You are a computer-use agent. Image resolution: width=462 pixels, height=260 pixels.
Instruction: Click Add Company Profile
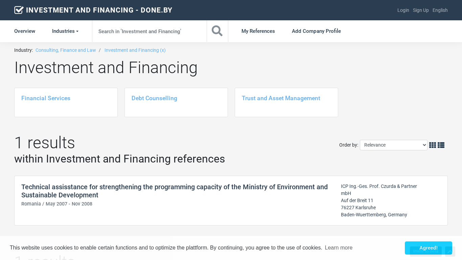(x=316, y=31)
